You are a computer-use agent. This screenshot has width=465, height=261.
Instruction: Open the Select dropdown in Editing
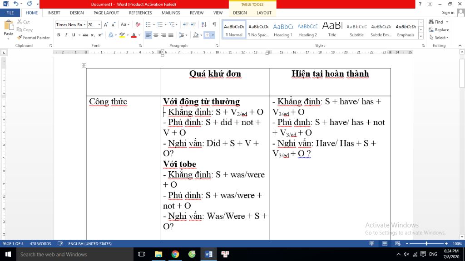coord(439,38)
